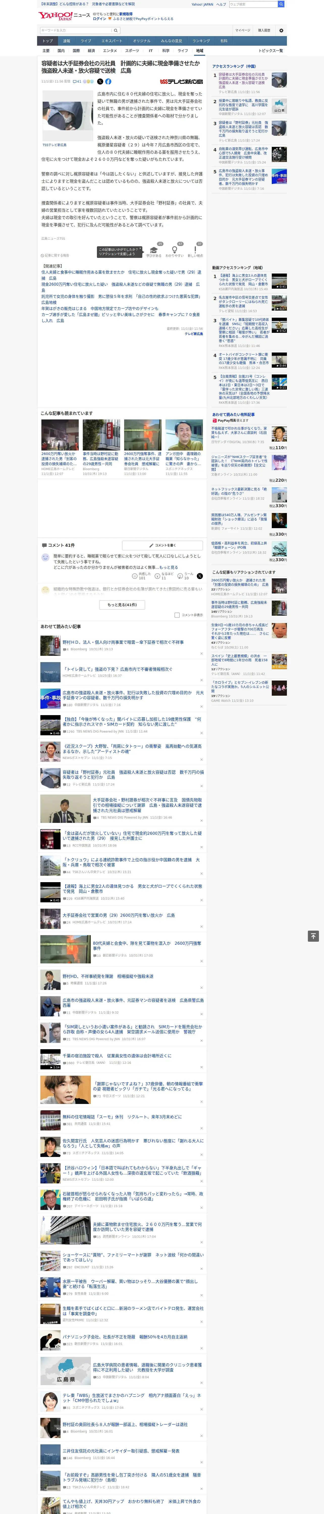
Task: Open マイページ
Action: (x=242, y=31)
